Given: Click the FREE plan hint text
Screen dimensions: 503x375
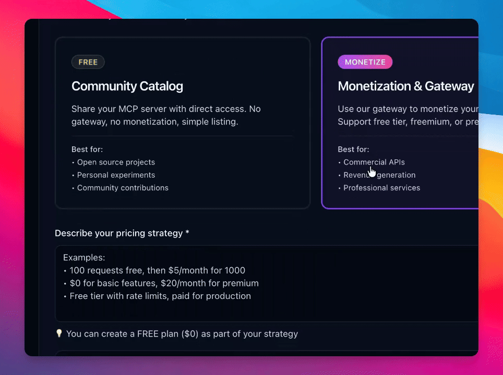Looking at the screenshot, I should (x=182, y=334).
